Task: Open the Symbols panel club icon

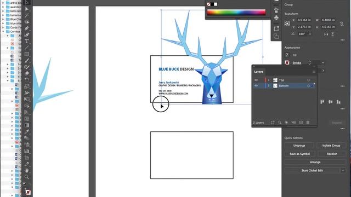Action: pyautogui.click(x=276, y=18)
